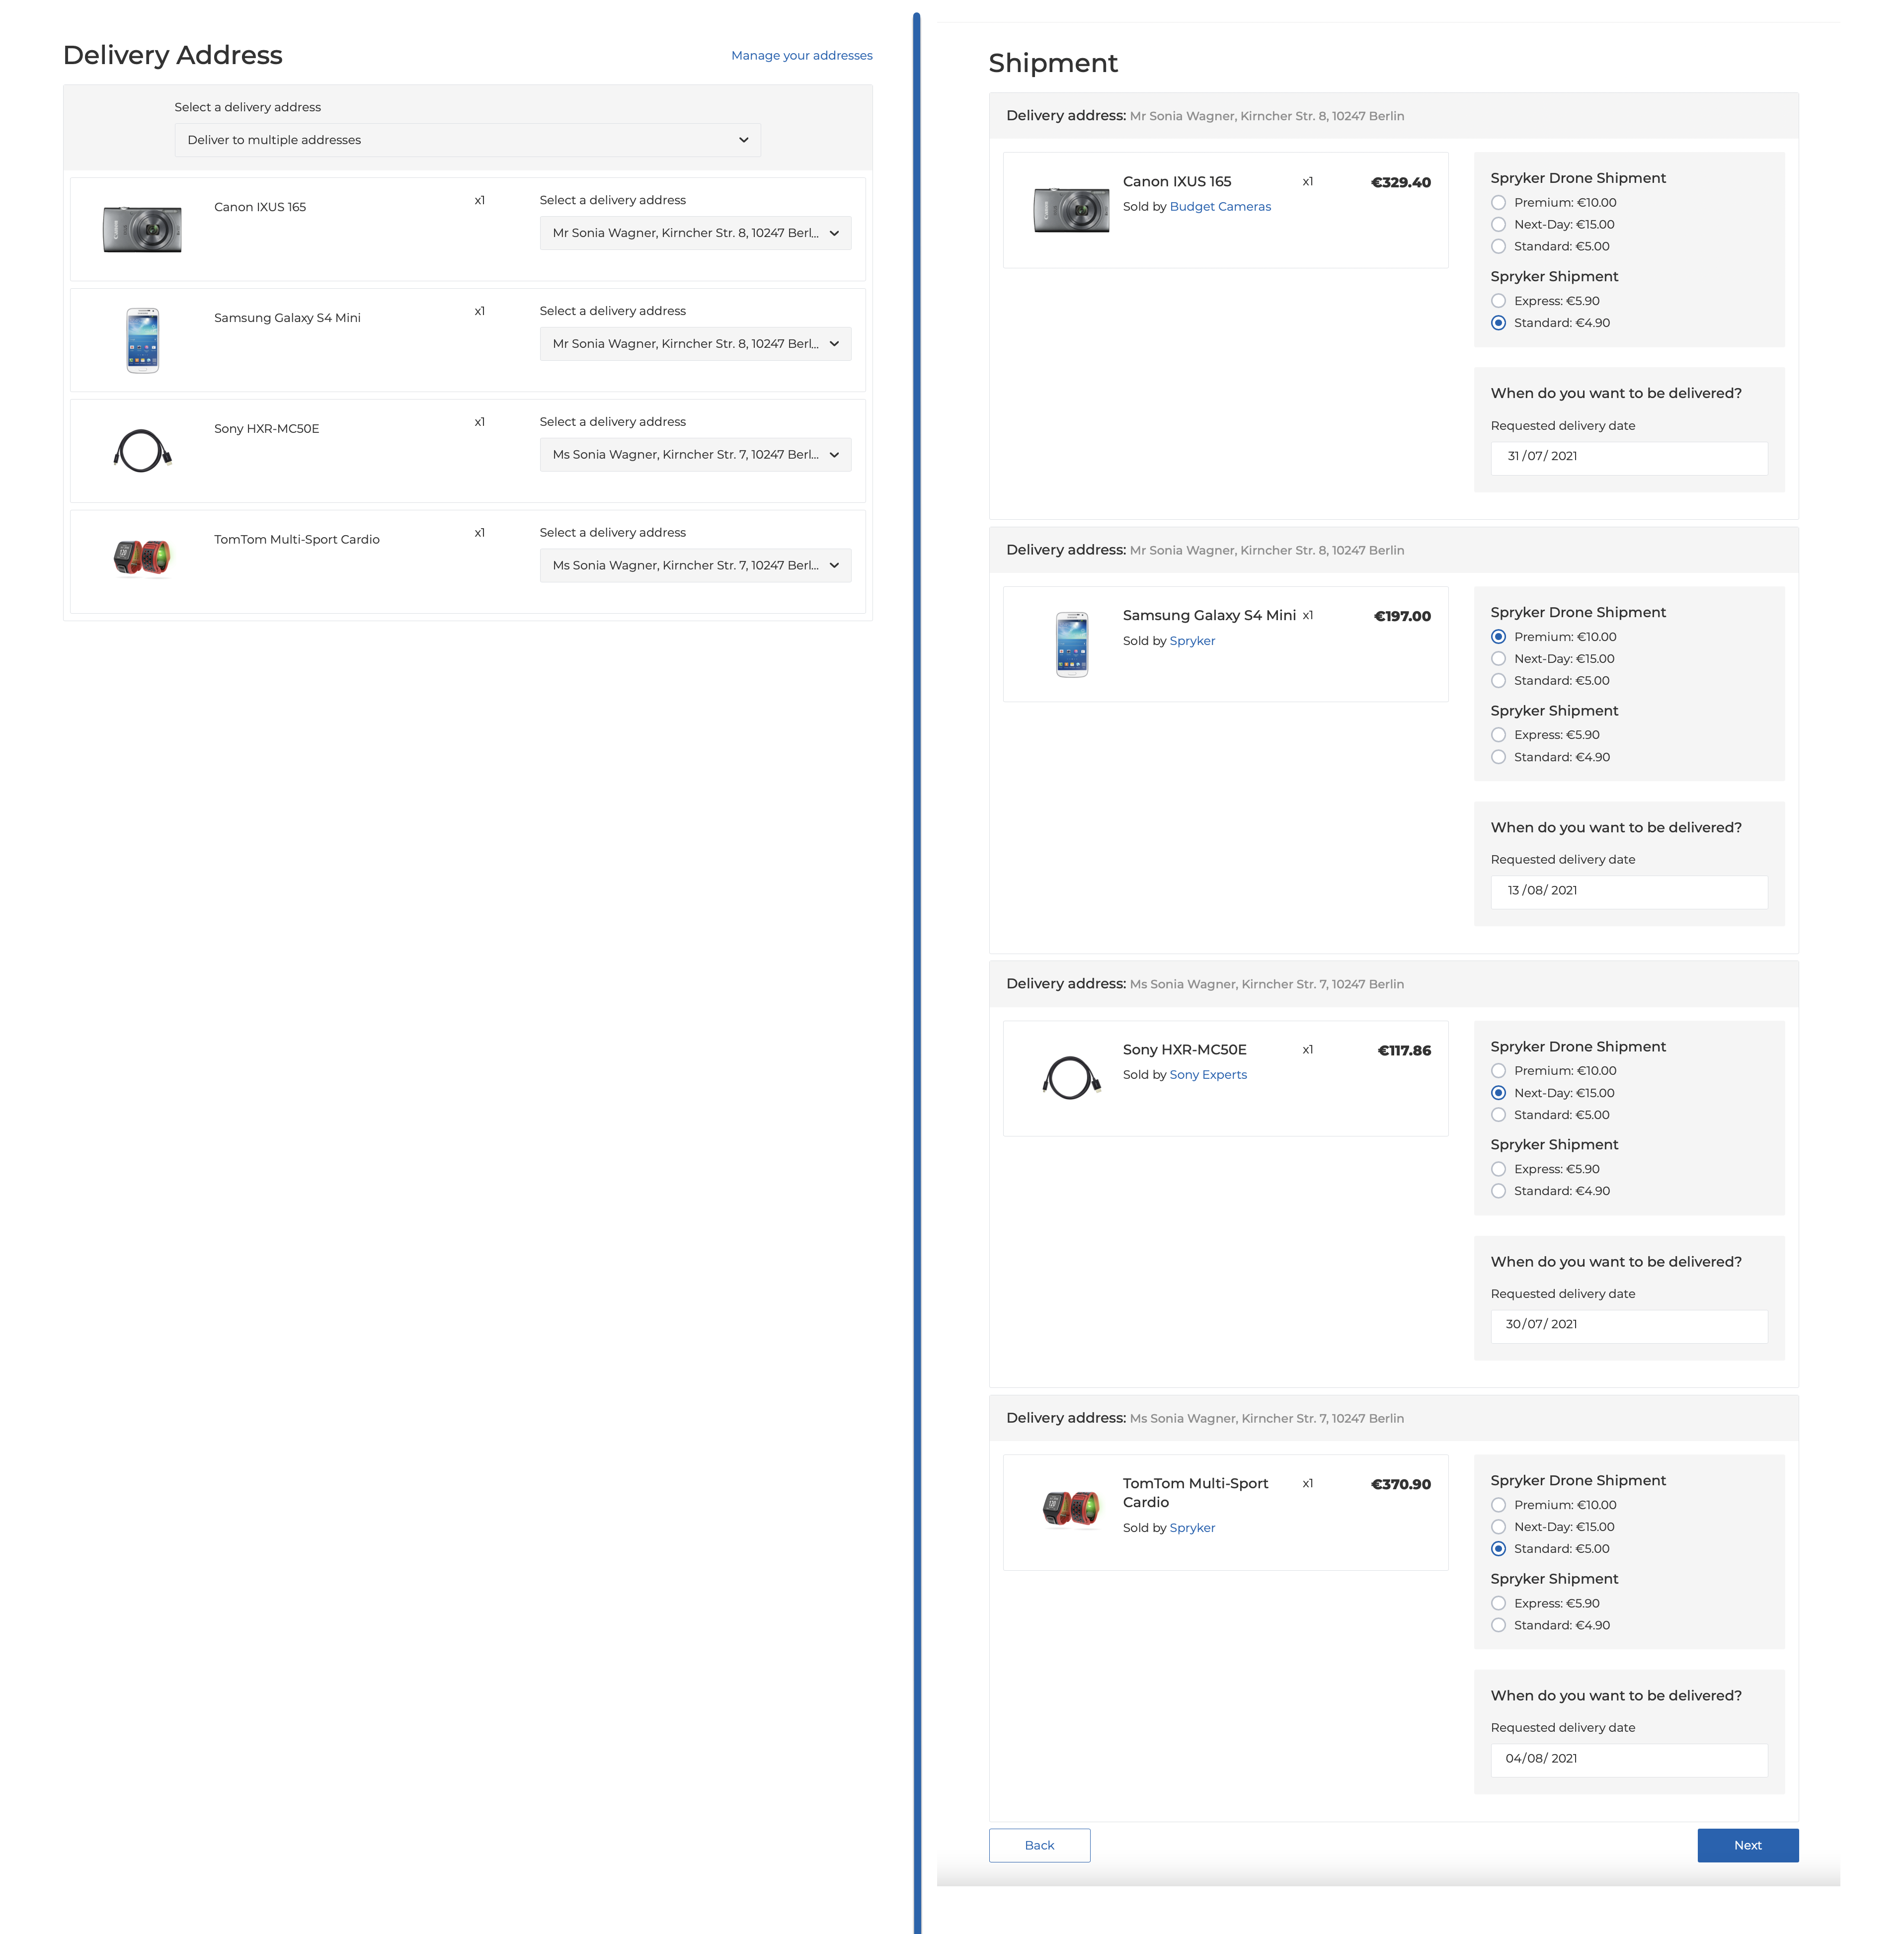Click TomTom Multi-Sport Cardio name in Delivery Address
Image resolution: width=1904 pixels, height=1934 pixels.
pos(297,540)
